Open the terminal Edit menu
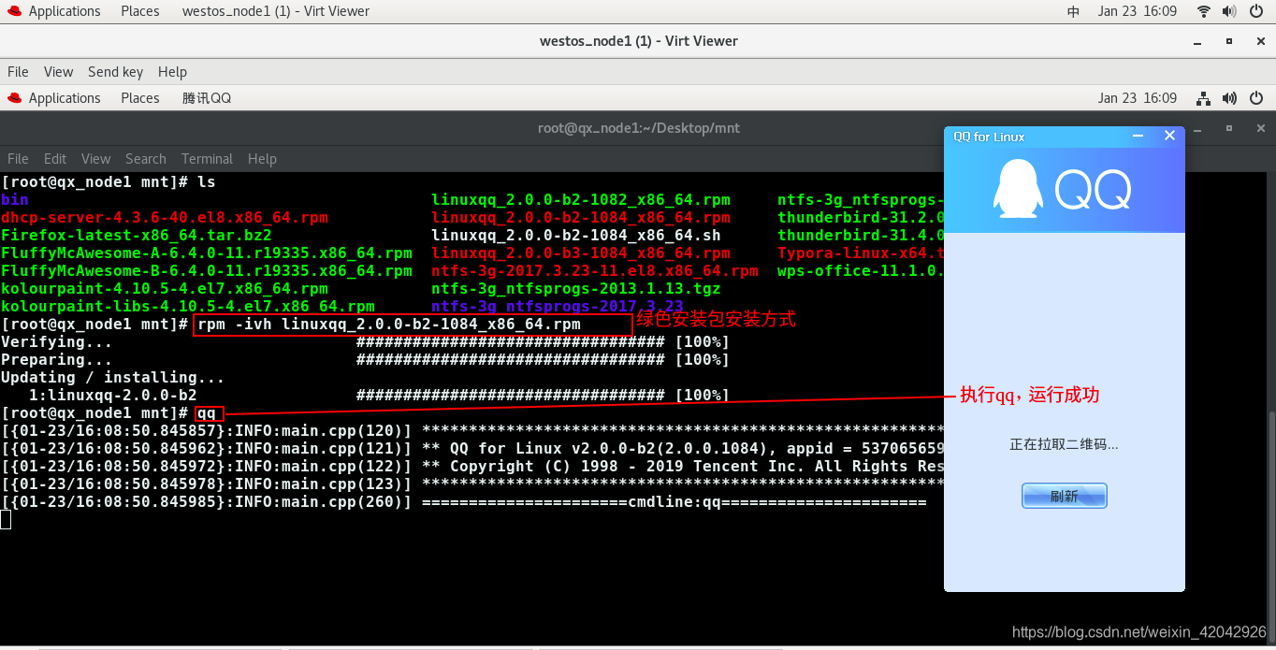Image resolution: width=1276 pixels, height=650 pixels. [x=55, y=159]
